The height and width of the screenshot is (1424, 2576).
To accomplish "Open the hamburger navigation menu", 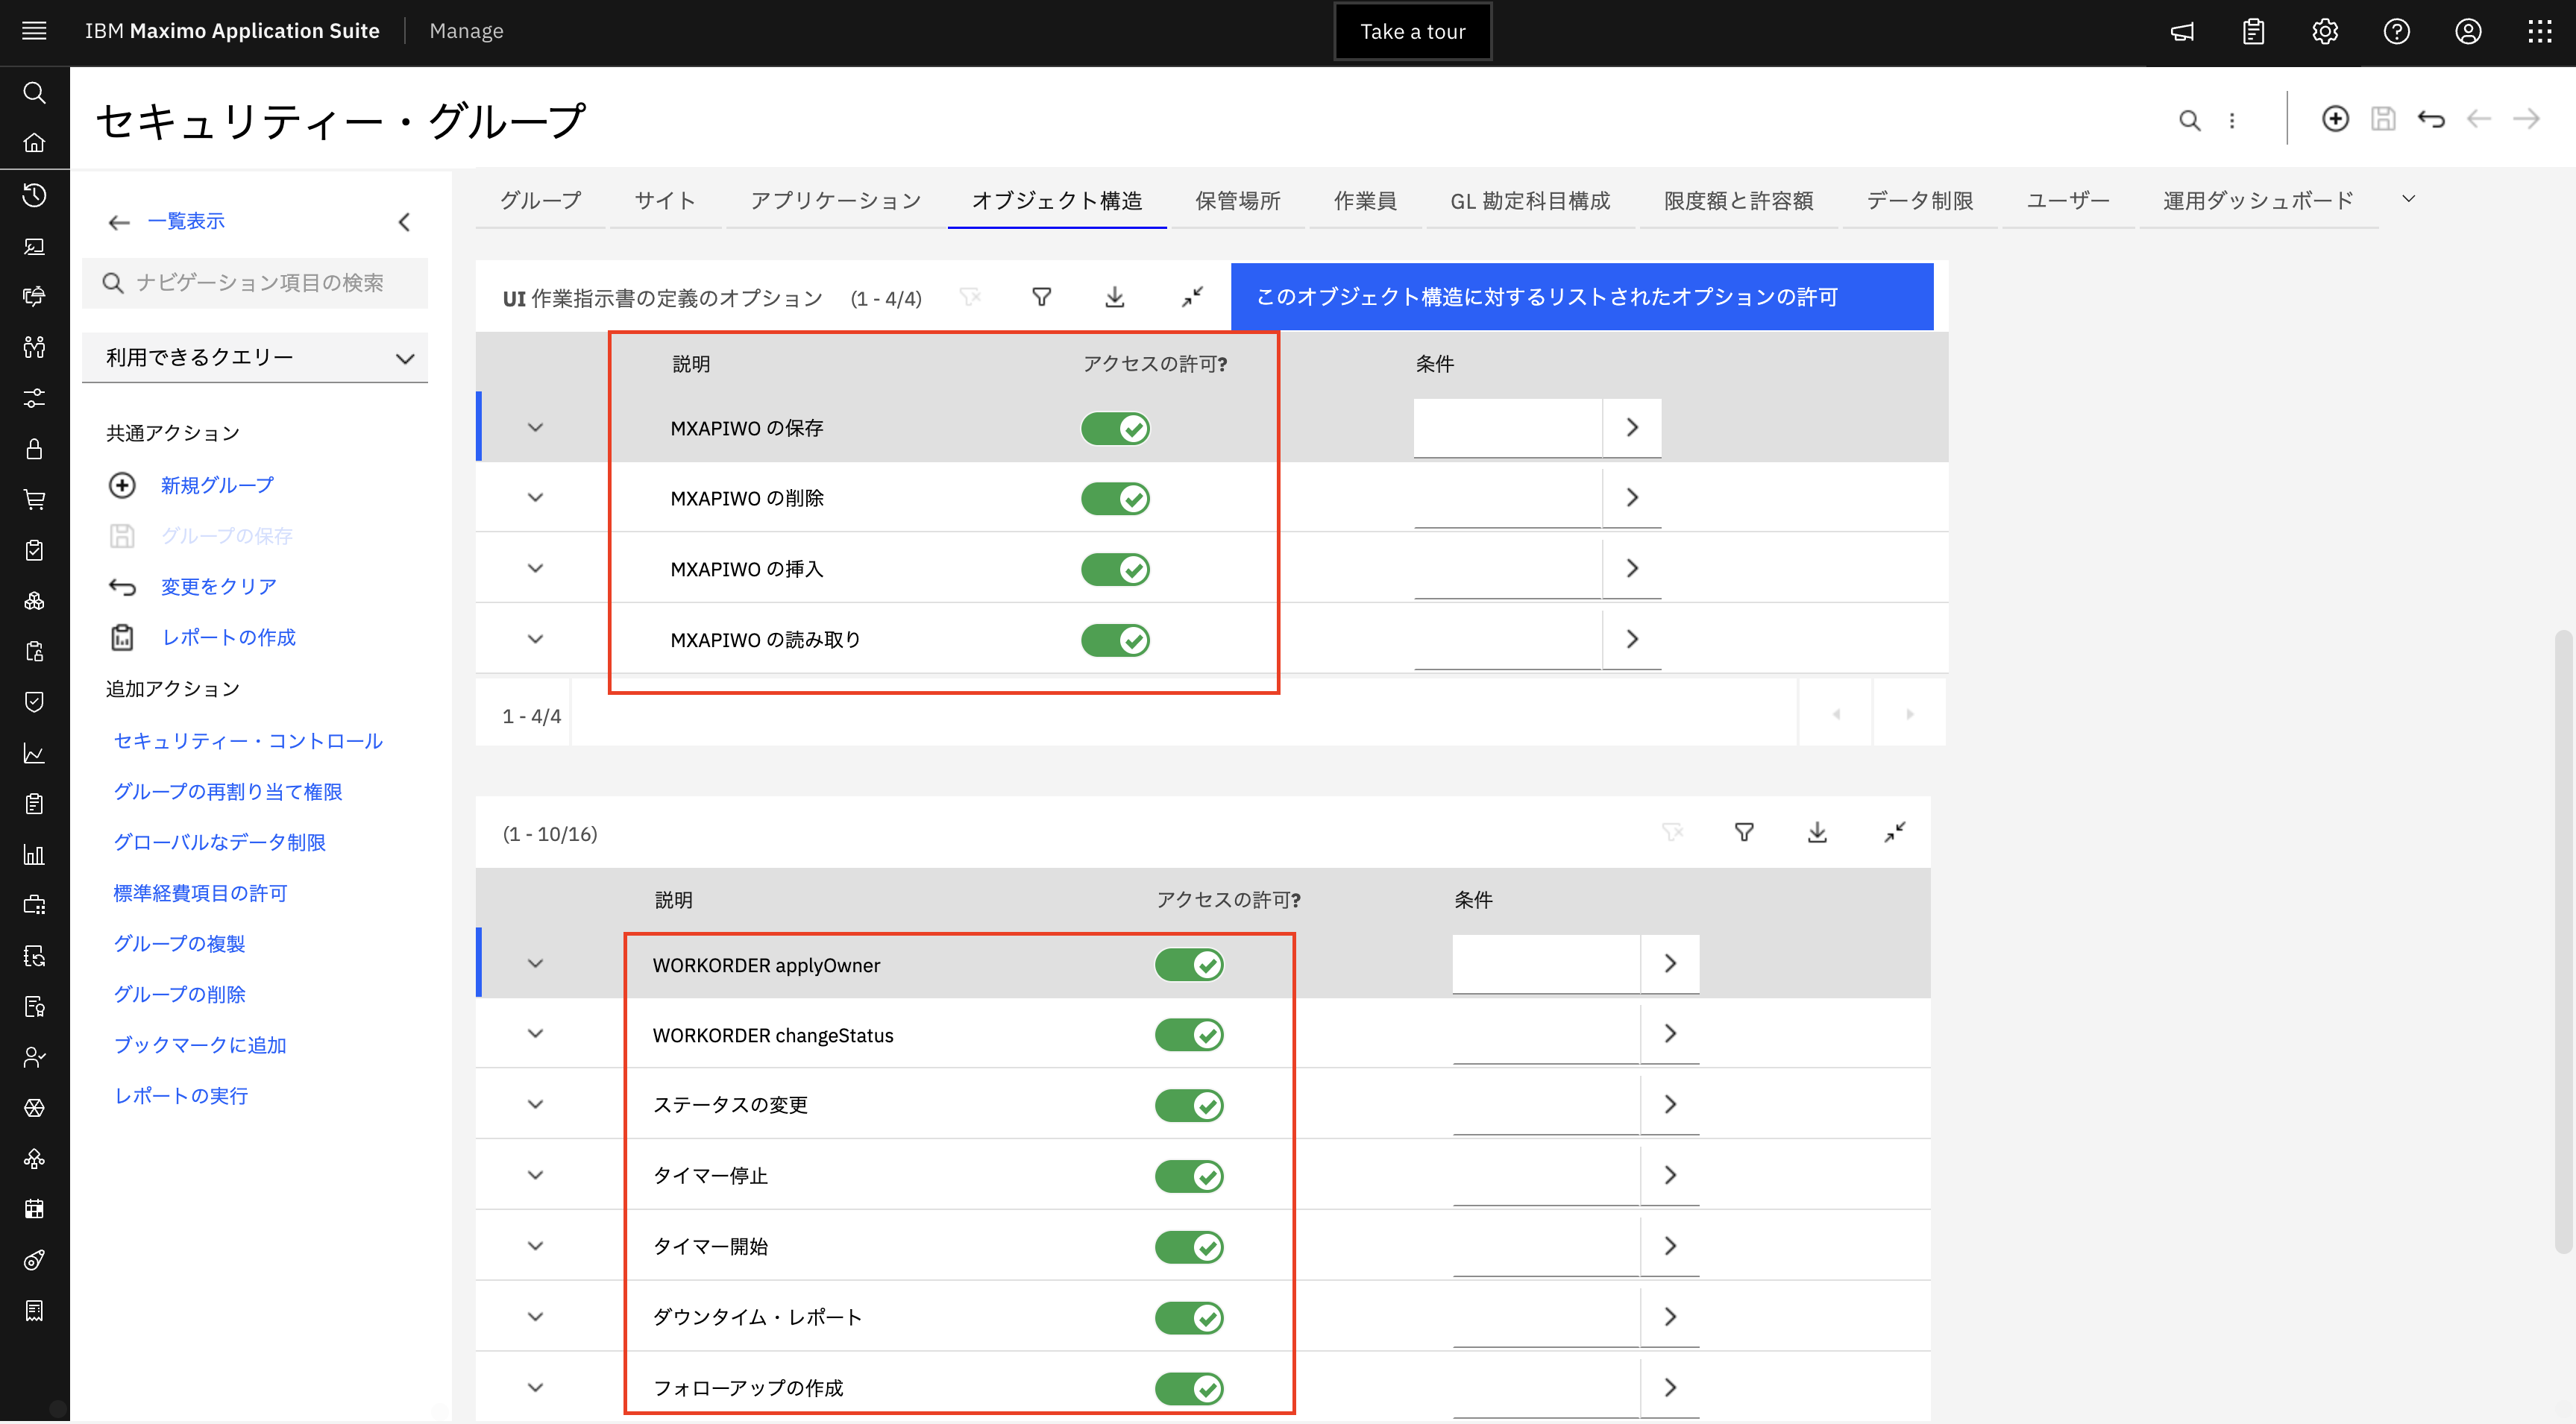I will (x=34, y=31).
